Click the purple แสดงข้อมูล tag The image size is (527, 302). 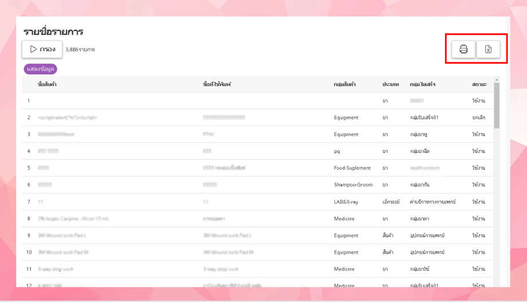tap(40, 69)
